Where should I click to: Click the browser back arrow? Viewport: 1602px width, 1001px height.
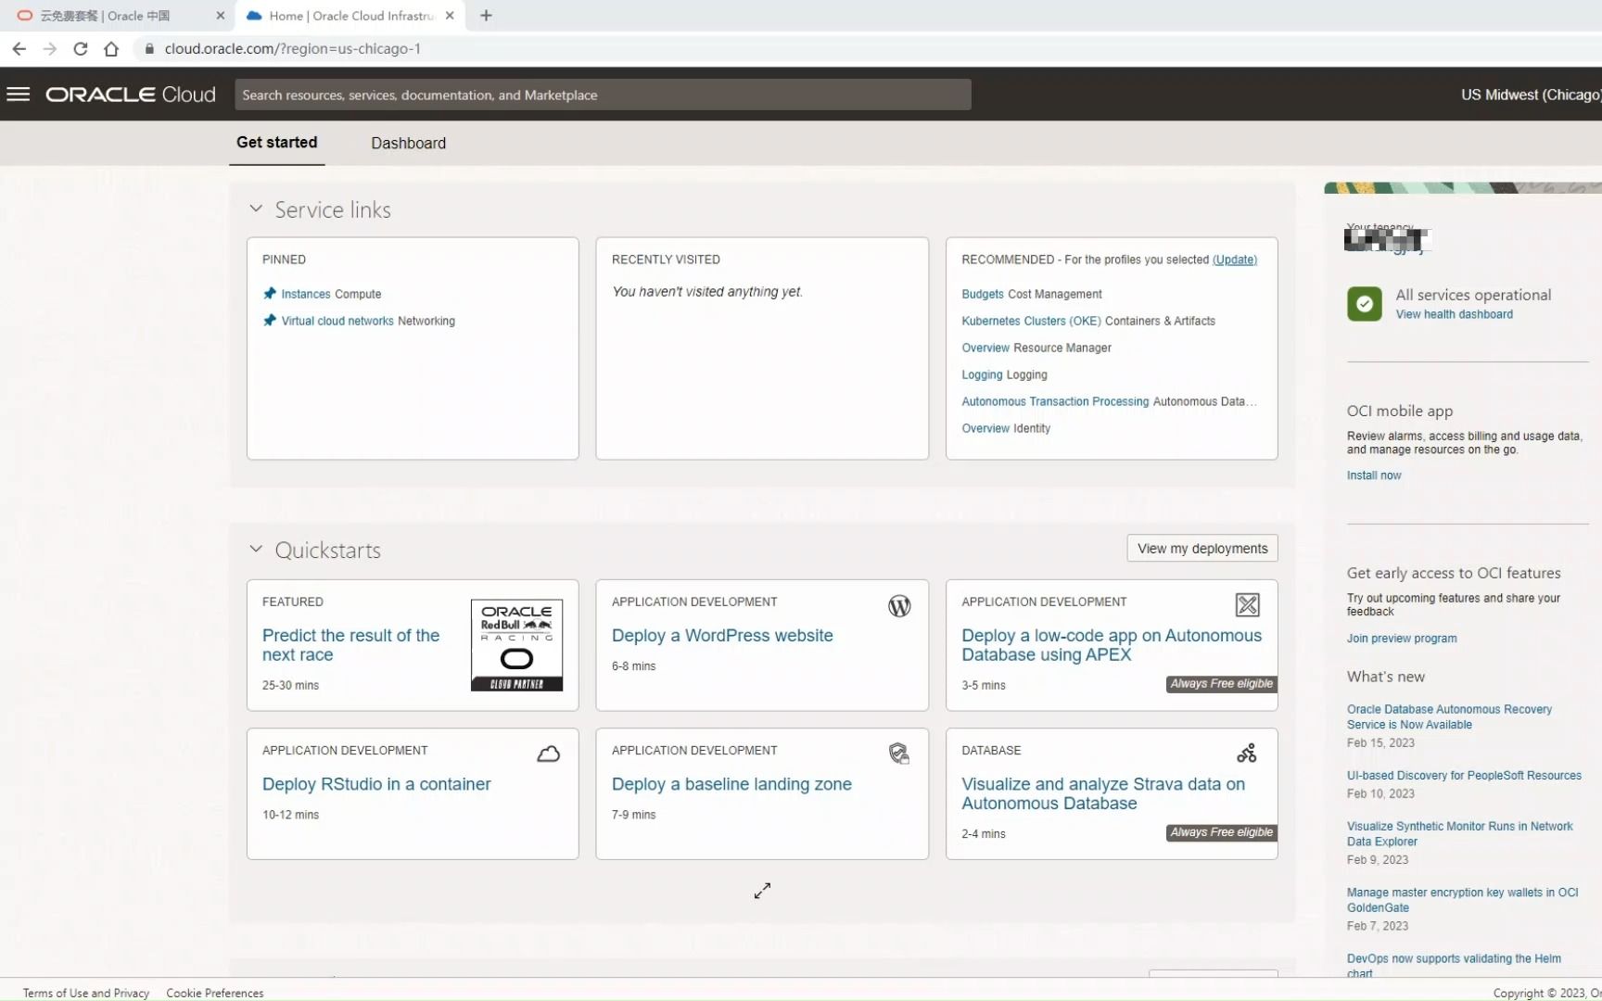19,48
